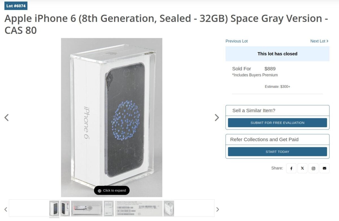Click to expand the main photo

pos(112,190)
